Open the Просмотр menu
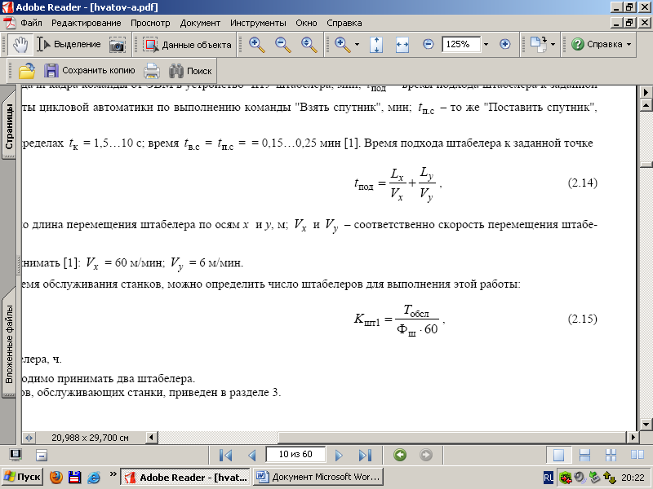This screenshot has height=489, width=653. (150, 24)
